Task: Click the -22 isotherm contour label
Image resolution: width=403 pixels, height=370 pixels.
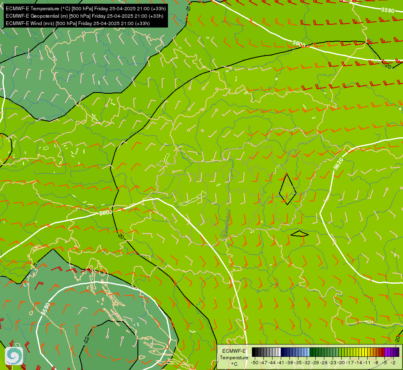Action: [x=86, y=340]
